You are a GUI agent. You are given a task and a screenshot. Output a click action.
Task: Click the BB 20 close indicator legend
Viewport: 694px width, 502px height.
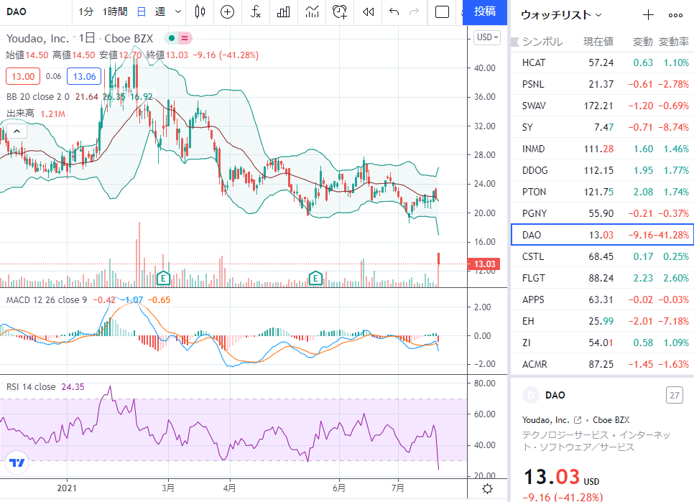[38, 97]
